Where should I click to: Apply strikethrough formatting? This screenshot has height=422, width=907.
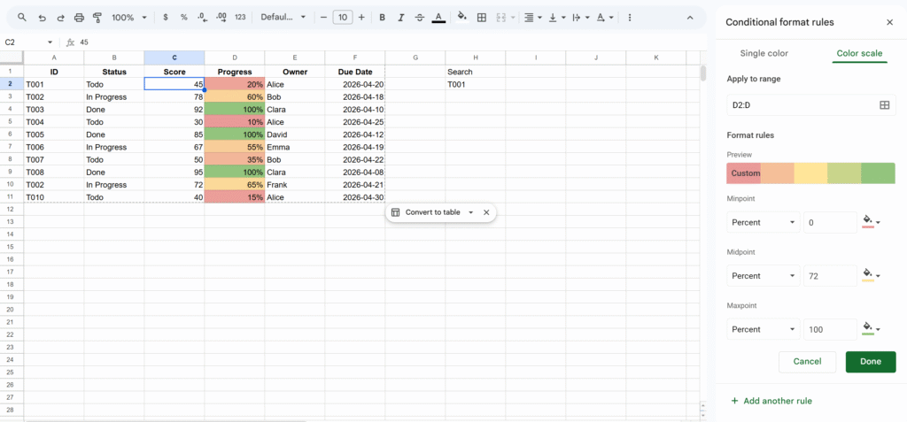[x=419, y=18]
